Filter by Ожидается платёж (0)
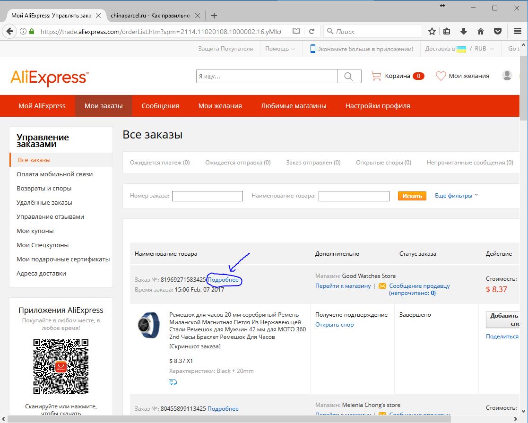Viewport: 528px width, 423px height. coord(160,162)
